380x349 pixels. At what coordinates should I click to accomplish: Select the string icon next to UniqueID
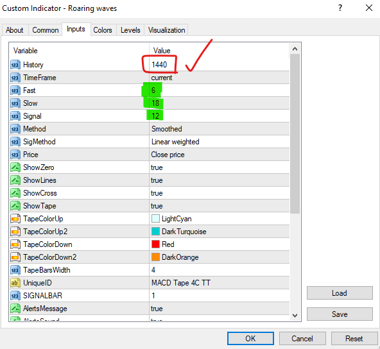point(15,283)
